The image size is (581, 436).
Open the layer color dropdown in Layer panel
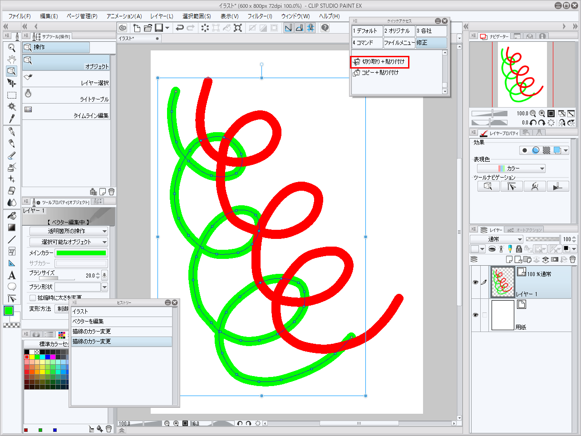tap(570, 249)
